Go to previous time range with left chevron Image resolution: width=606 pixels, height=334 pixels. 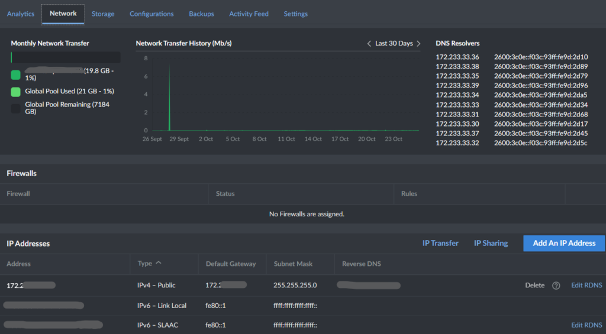tap(369, 44)
